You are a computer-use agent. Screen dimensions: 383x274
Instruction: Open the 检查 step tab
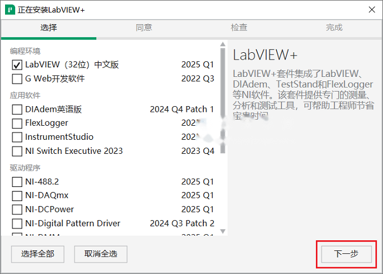click(239, 28)
